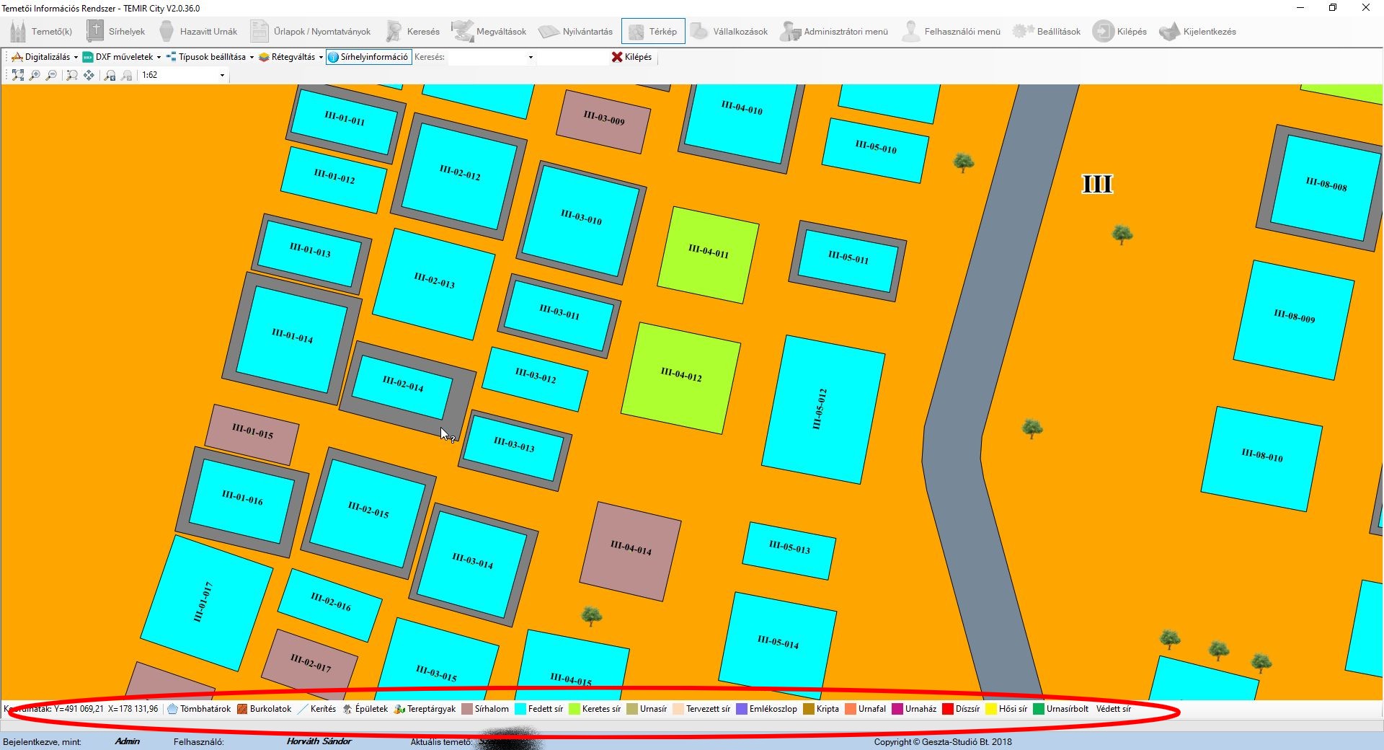1384x750 pixels.
Task: Switch to the Térkép menu
Action: (653, 32)
